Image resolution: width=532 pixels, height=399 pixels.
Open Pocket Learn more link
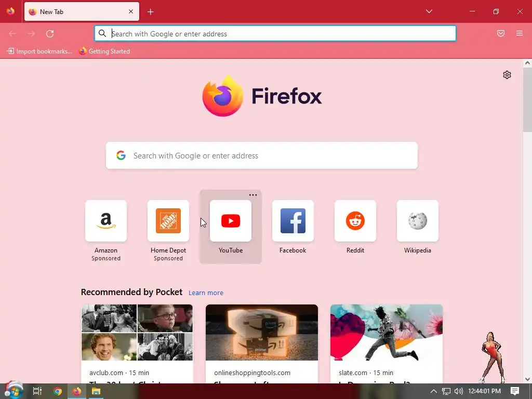pyautogui.click(x=206, y=293)
